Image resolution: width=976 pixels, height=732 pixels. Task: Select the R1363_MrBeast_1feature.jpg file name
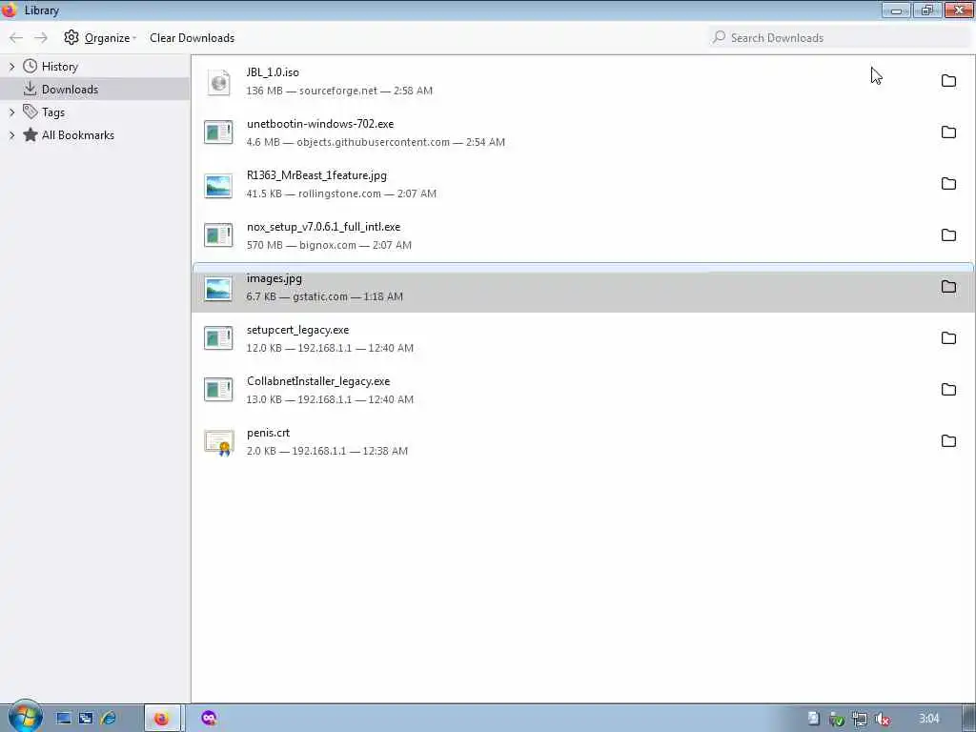316,175
